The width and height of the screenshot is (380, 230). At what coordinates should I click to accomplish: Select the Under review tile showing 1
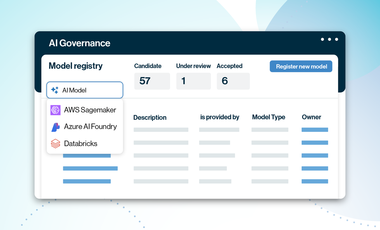point(193,81)
